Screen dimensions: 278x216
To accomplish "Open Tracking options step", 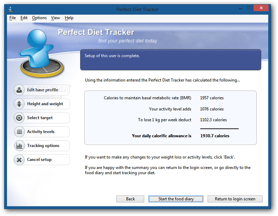I will 42,146.
